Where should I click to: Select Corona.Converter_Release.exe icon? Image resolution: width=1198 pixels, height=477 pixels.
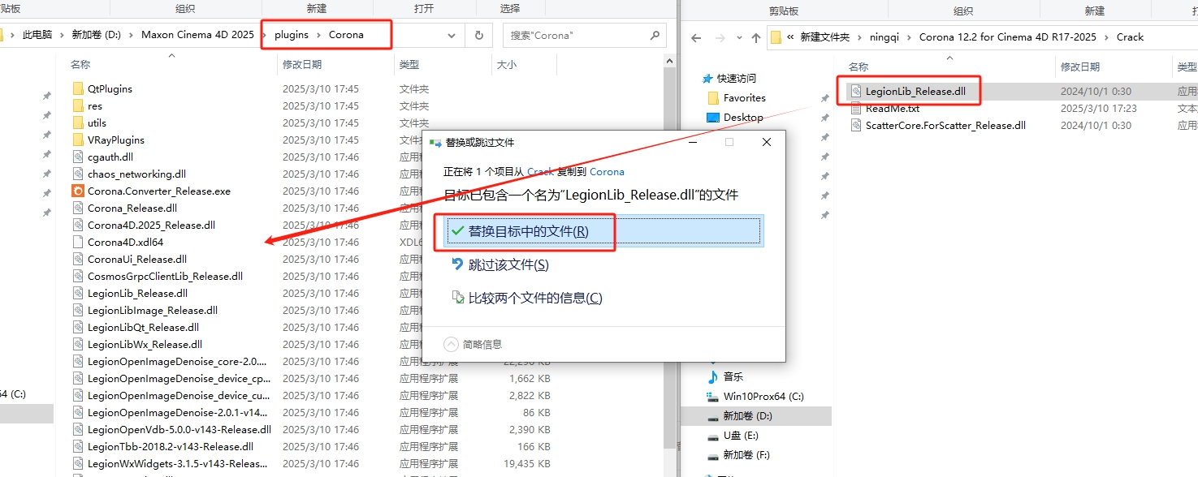(x=78, y=191)
